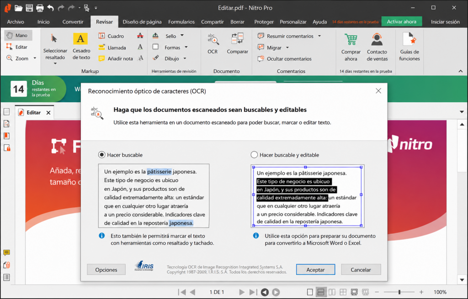Select single page view icon
This screenshot has height=299, width=468.
tap(310, 292)
